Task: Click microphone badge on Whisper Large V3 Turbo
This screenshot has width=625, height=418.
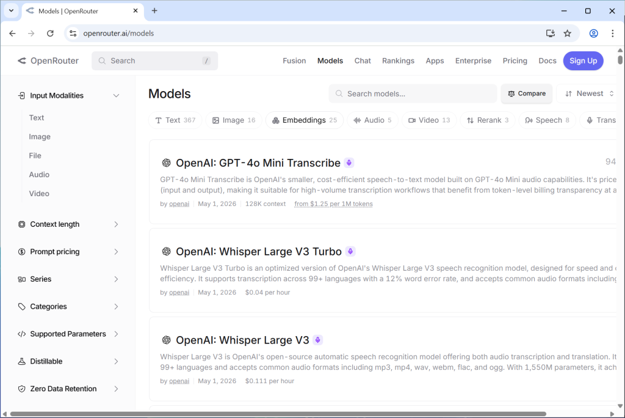Action: point(350,252)
